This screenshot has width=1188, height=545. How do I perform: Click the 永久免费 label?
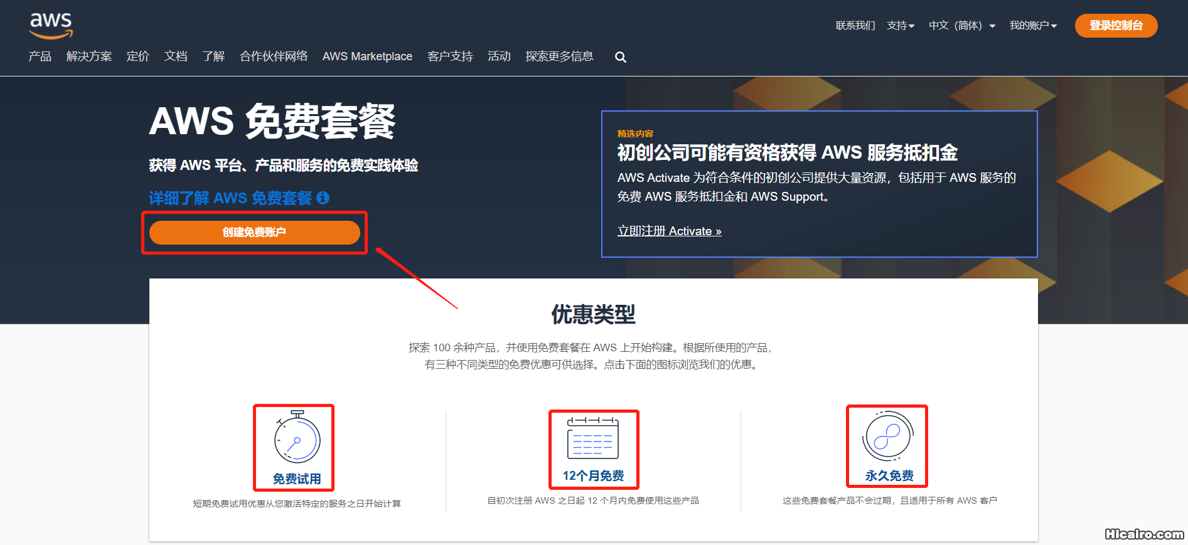pos(889,476)
